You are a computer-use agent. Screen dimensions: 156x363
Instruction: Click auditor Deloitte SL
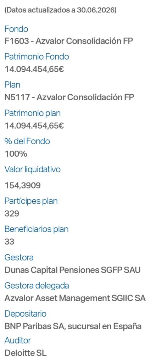coord(26,353)
